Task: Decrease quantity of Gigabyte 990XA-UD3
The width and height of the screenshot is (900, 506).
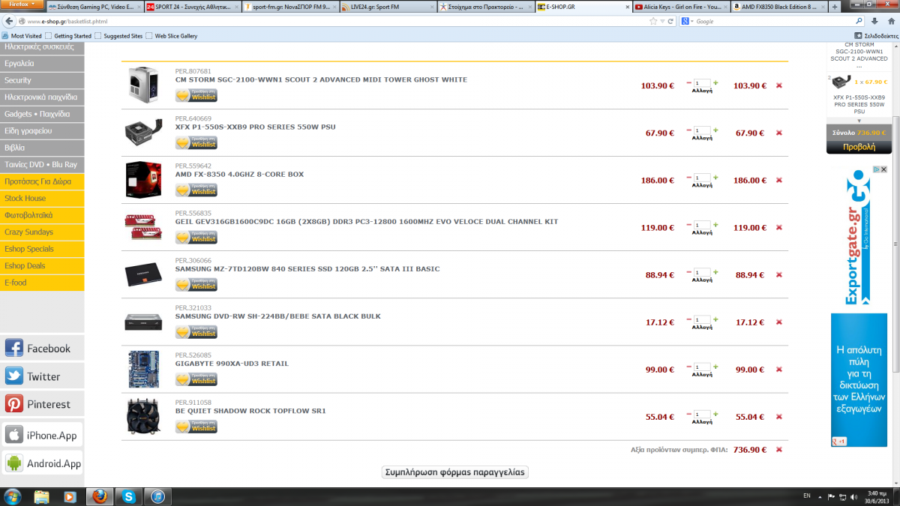Action: (x=689, y=367)
